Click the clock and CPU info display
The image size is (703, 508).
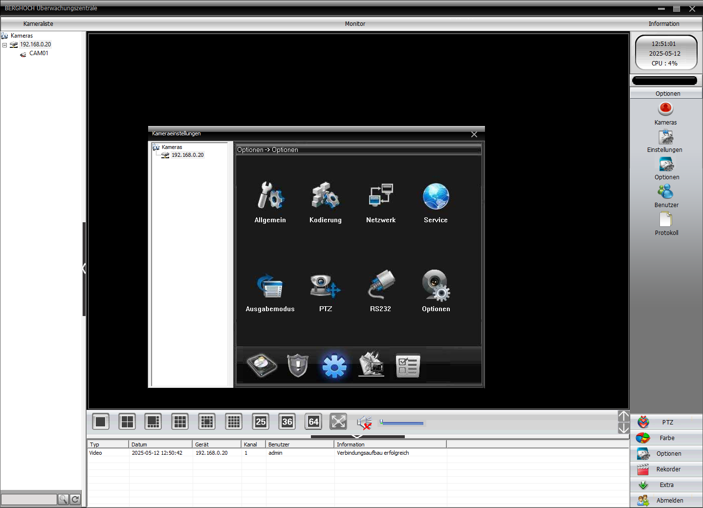(x=666, y=53)
